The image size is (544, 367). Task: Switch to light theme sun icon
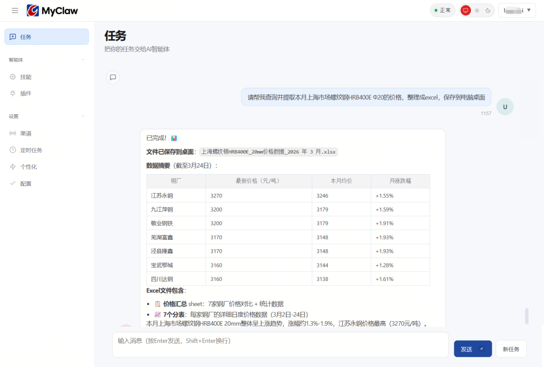tap(477, 11)
